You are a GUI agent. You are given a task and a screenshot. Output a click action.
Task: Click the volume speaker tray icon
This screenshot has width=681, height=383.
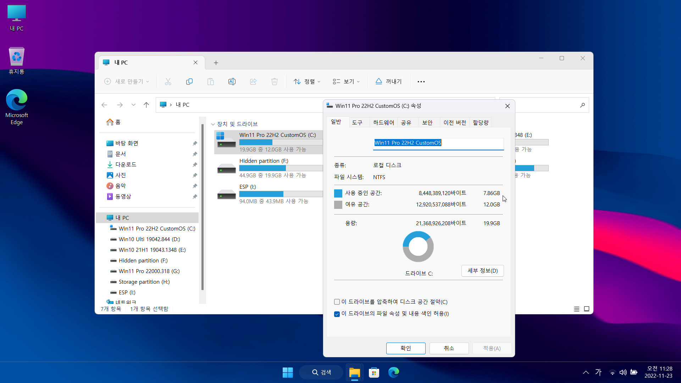point(623,372)
